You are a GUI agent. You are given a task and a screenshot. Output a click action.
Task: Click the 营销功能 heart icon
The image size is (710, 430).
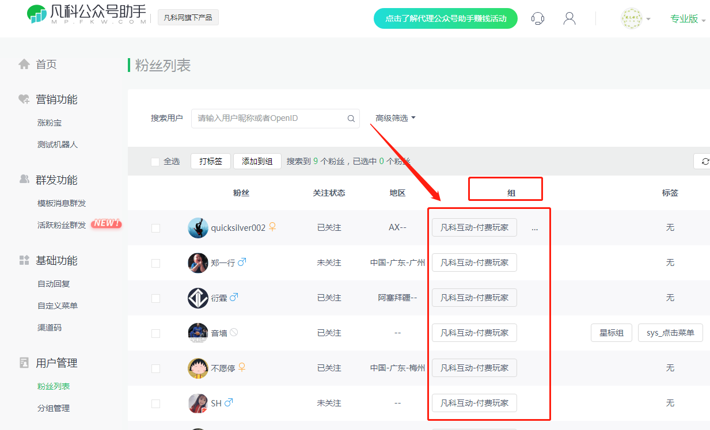pyautogui.click(x=24, y=100)
